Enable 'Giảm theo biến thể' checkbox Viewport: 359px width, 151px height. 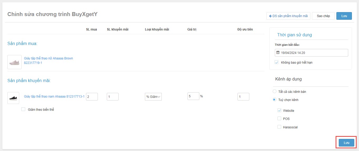point(23,109)
